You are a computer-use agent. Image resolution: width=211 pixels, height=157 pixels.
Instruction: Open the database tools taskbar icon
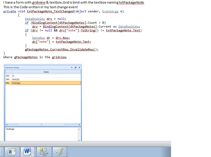coord(44,152)
